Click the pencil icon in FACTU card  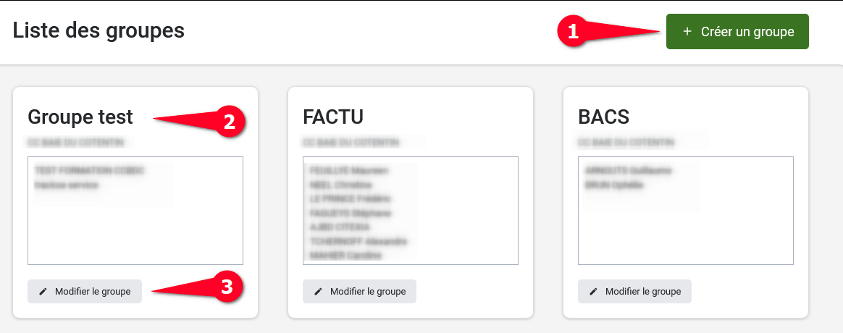318,292
